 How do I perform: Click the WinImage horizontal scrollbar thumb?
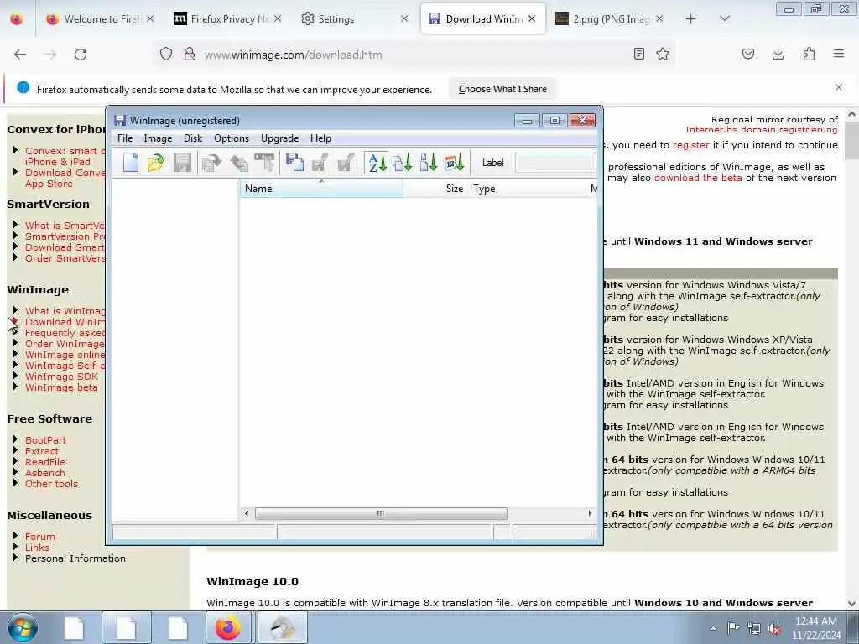(x=381, y=514)
